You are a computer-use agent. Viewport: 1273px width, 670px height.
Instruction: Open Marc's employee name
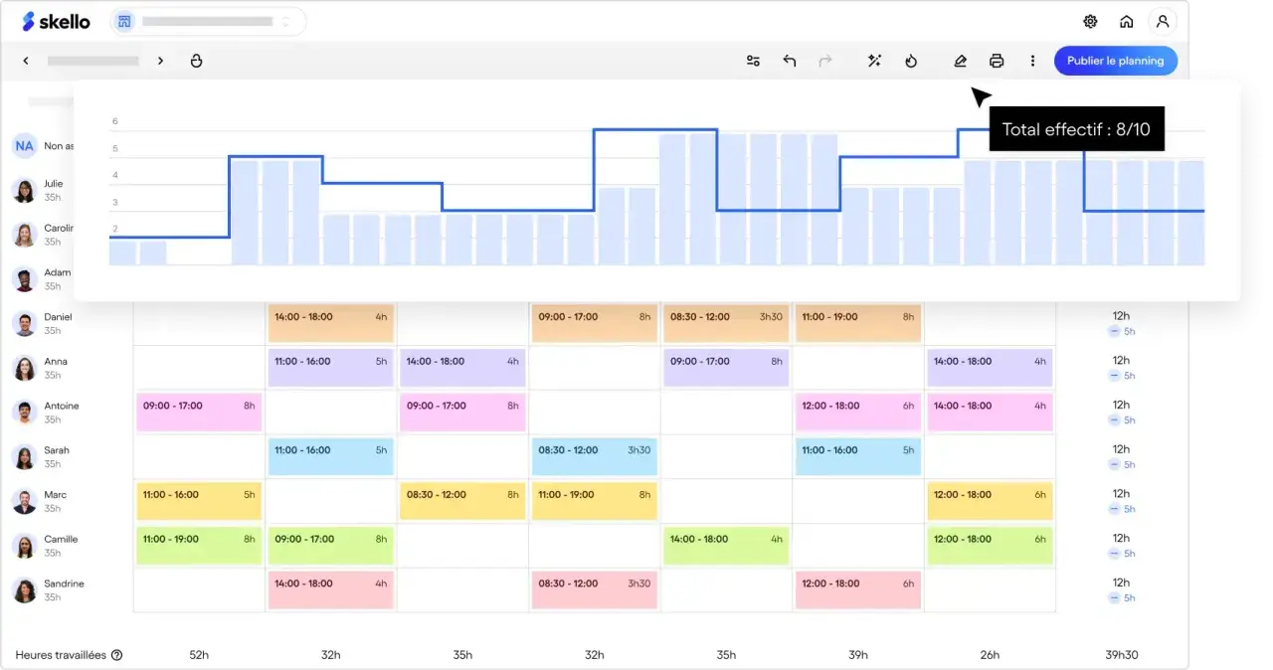pyautogui.click(x=56, y=495)
